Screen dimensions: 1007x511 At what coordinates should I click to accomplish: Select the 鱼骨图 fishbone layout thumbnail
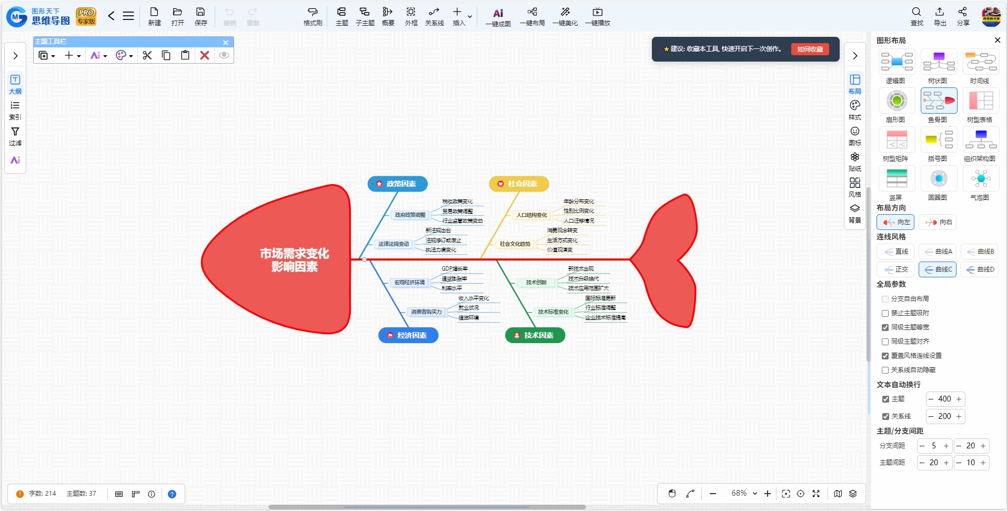pyautogui.click(x=939, y=101)
